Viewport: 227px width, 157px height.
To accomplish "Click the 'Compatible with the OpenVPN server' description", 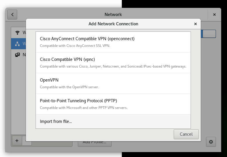I will tap(69, 87).
